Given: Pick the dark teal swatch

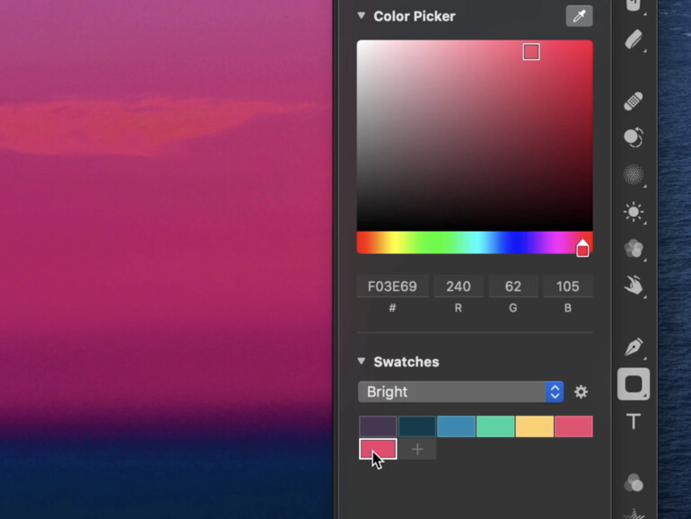Looking at the screenshot, I should point(417,427).
